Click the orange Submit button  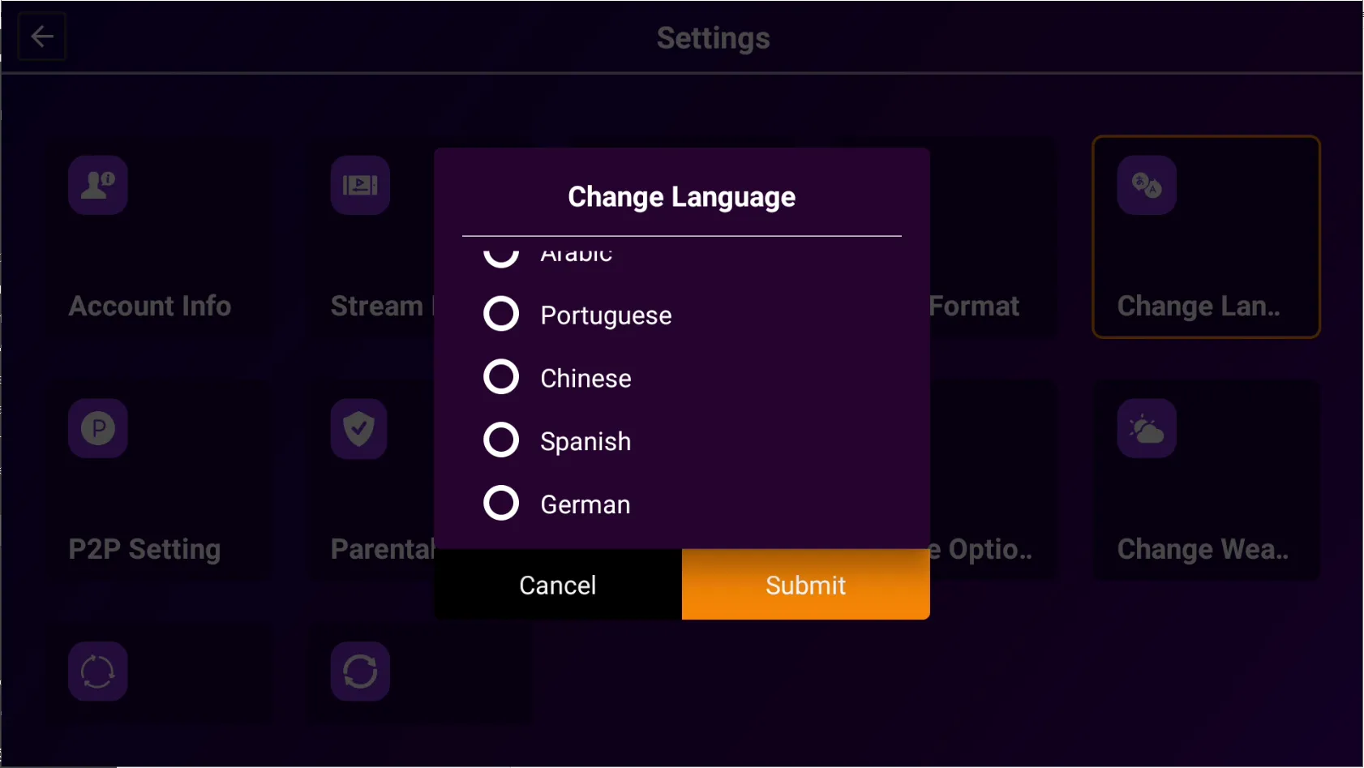click(806, 585)
